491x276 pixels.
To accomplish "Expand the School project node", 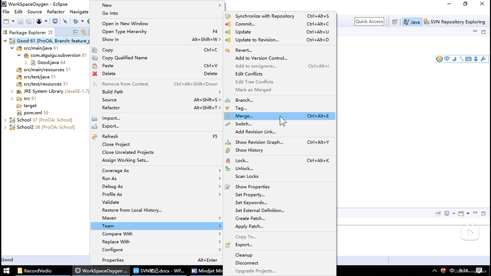I will (x=5, y=120).
